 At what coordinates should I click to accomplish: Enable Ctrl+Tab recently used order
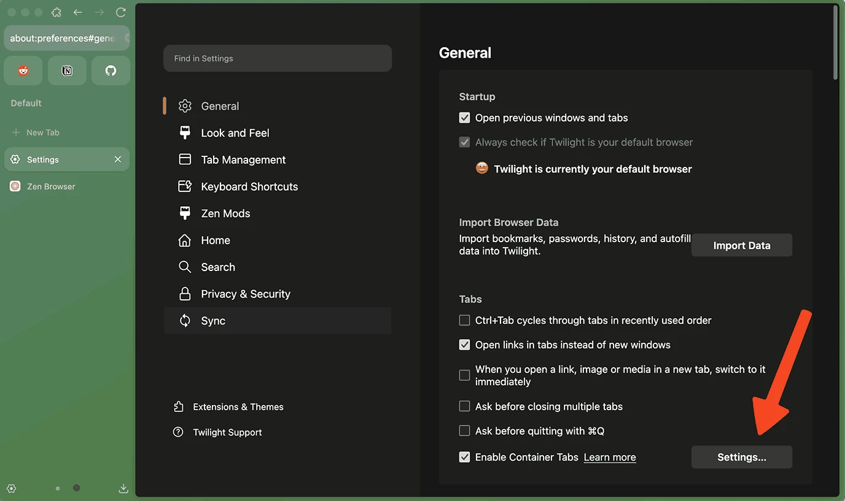465,320
